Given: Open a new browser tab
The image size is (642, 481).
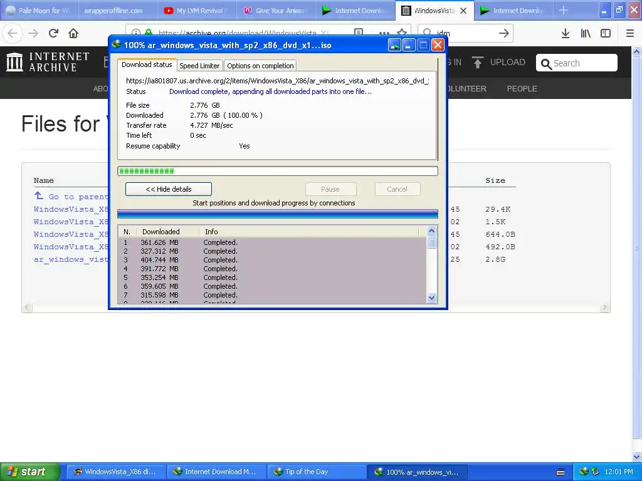Looking at the screenshot, I should pyautogui.click(x=564, y=10).
